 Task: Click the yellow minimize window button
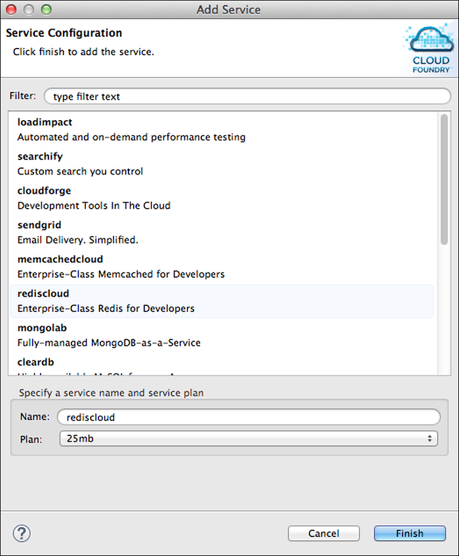(x=30, y=10)
